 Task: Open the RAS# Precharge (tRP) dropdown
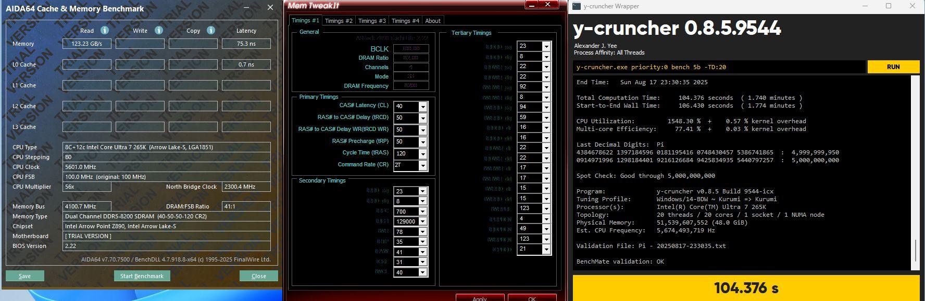click(x=423, y=142)
